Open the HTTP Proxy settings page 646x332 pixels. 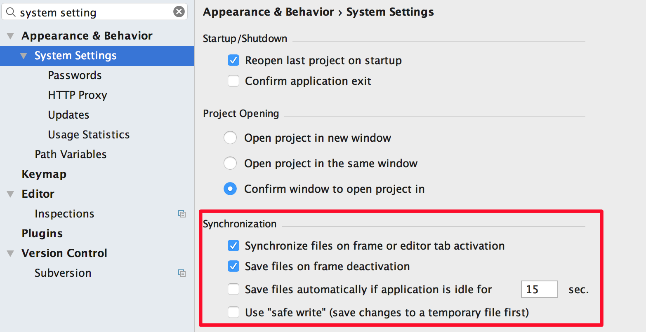click(x=78, y=95)
